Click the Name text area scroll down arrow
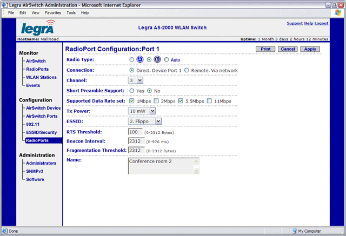The width and height of the screenshot is (346, 236). click(196, 171)
